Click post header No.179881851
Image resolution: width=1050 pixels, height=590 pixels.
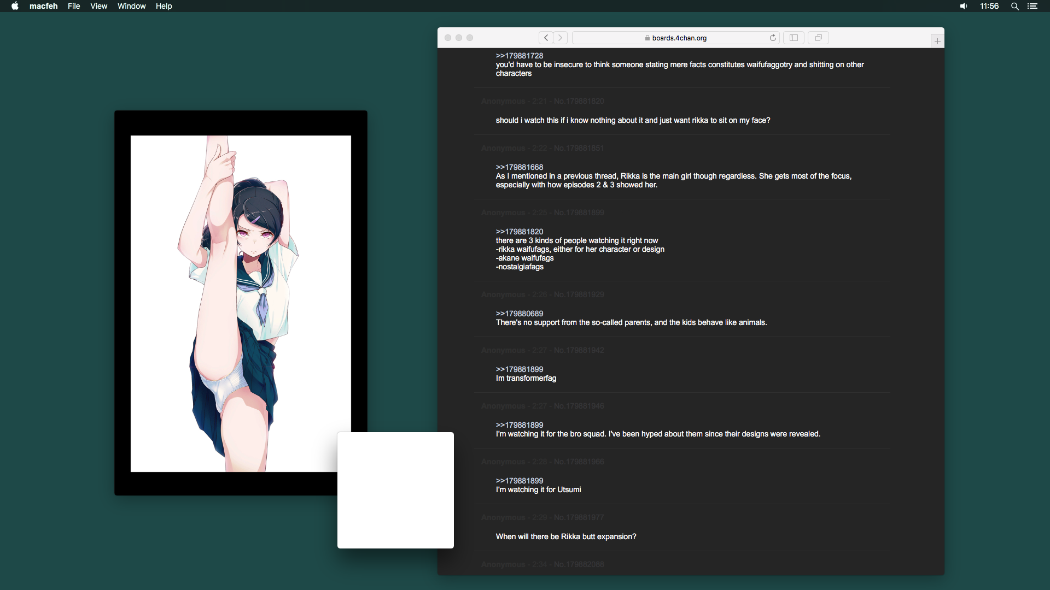coord(579,148)
